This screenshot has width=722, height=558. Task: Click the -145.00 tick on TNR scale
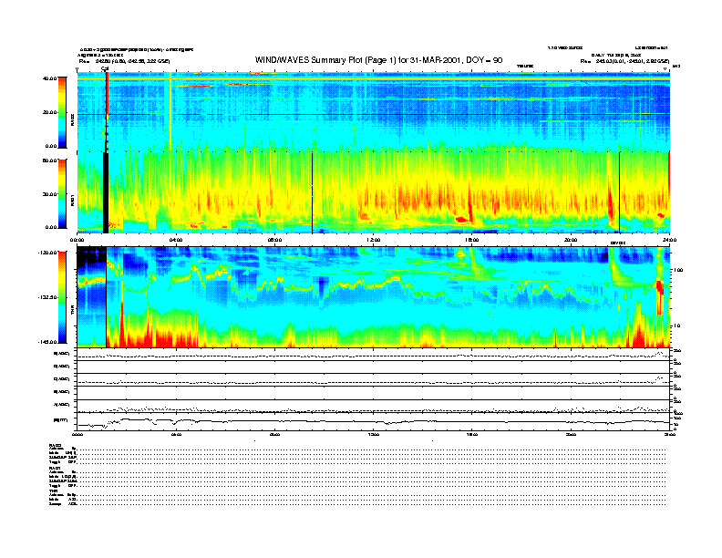click(x=48, y=342)
